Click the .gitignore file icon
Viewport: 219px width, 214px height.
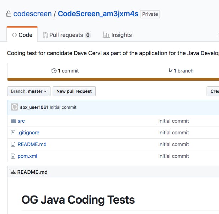(14, 133)
